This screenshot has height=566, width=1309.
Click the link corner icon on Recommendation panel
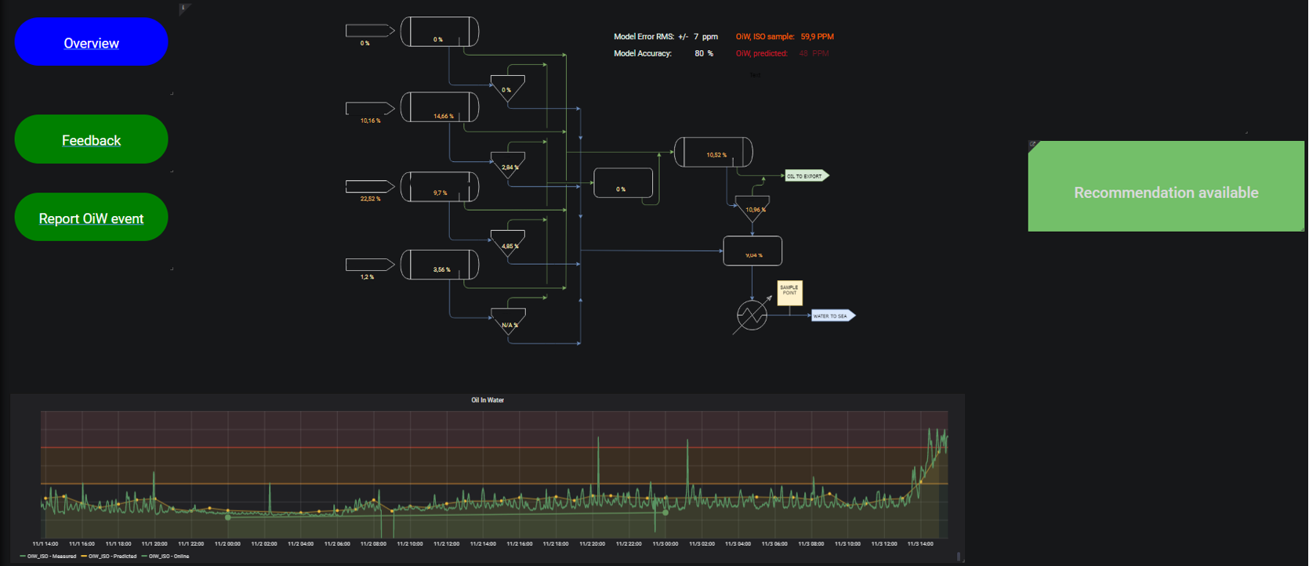(1033, 145)
